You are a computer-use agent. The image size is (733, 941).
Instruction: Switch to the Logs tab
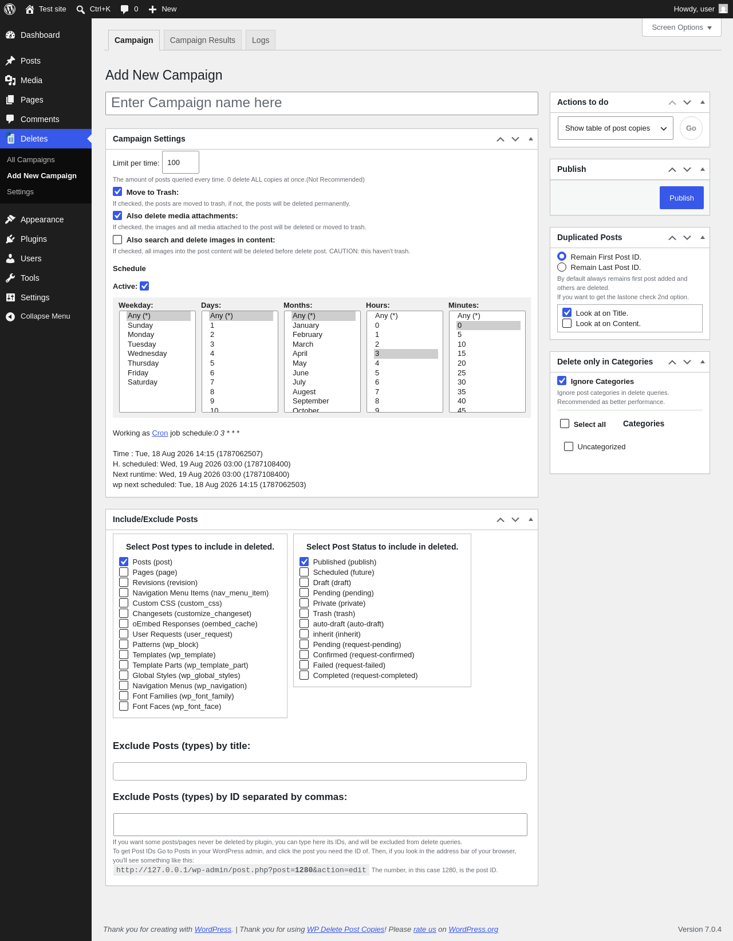[x=261, y=40]
